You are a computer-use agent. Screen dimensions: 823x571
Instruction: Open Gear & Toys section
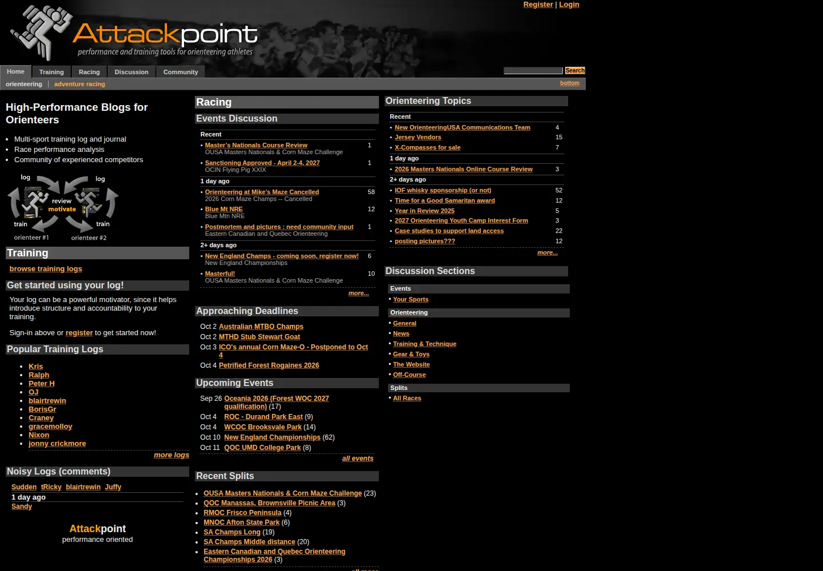click(x=411, y=355)
